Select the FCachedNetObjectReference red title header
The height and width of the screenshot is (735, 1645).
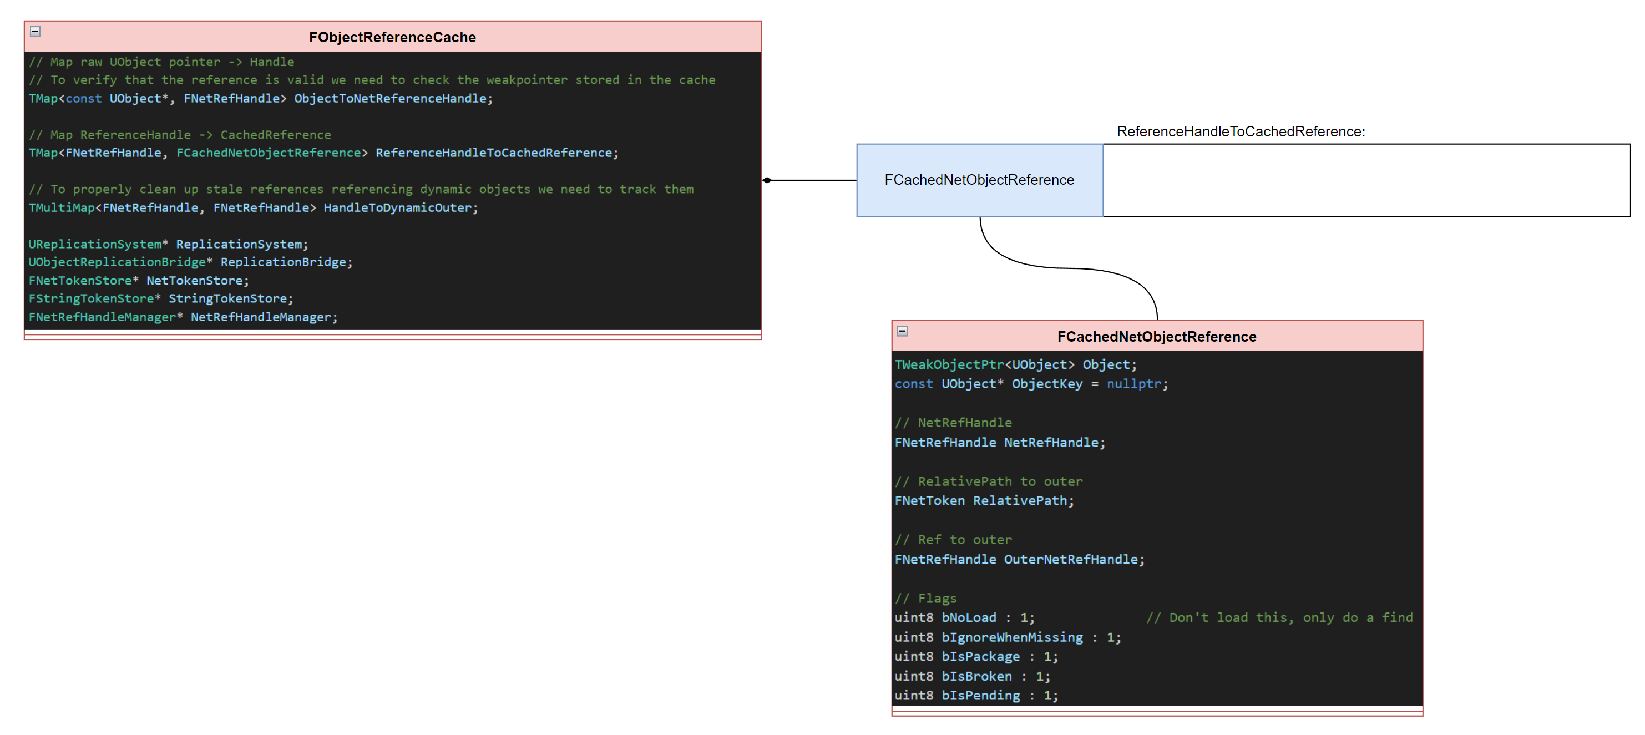pyautogui.click(x=1156, y=337)
